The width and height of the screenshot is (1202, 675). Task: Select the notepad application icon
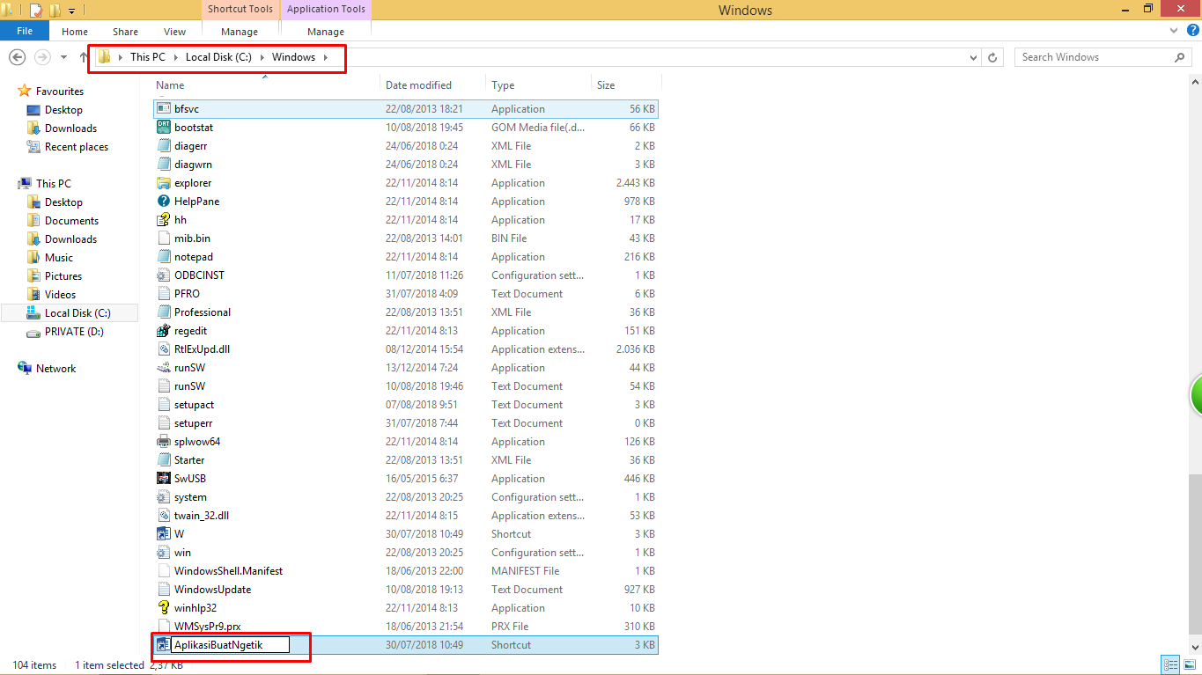point(163,257)
